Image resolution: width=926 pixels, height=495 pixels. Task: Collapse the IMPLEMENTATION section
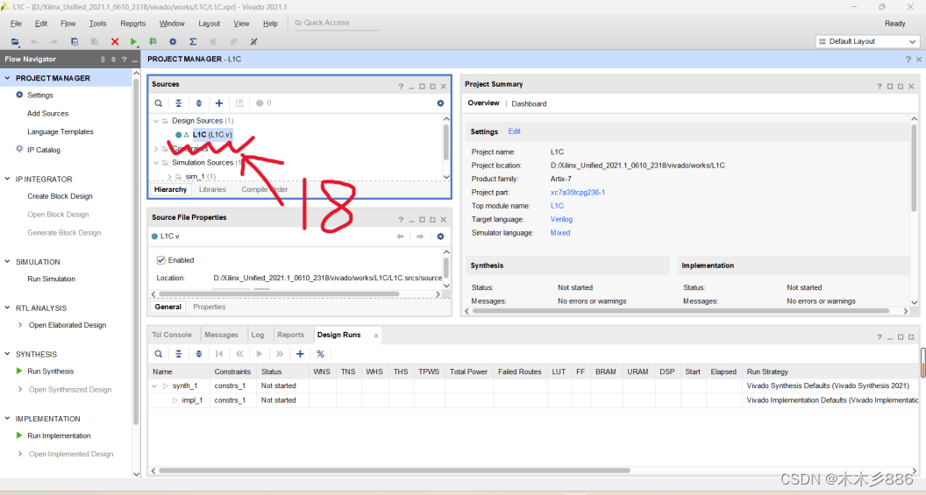point(8,418)
